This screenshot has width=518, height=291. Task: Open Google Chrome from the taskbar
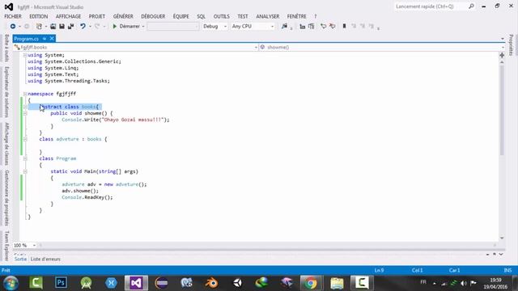click(311, 283)
